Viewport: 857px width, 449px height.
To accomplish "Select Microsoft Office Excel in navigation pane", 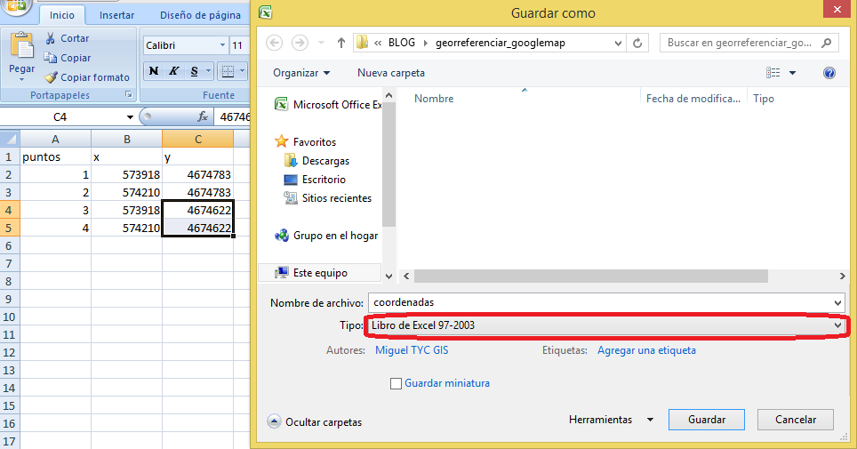I will (x=328, y=104).
